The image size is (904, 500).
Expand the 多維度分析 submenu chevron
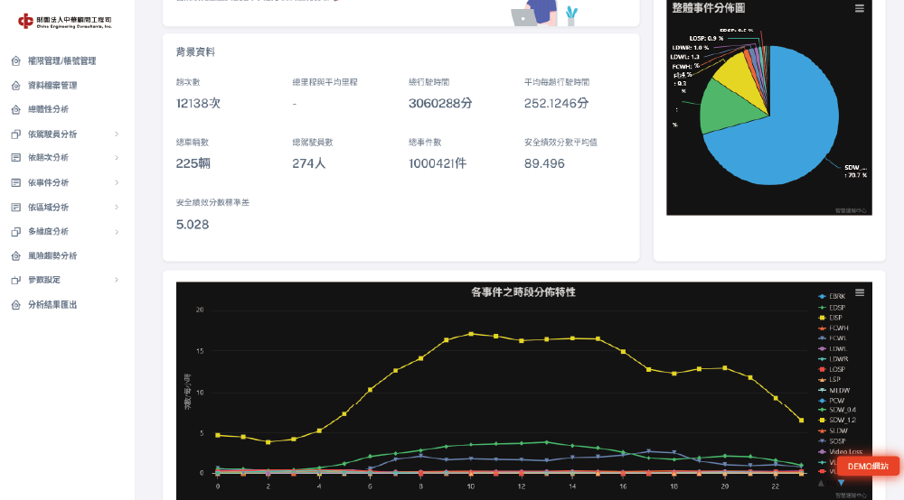tap(117, 232)
